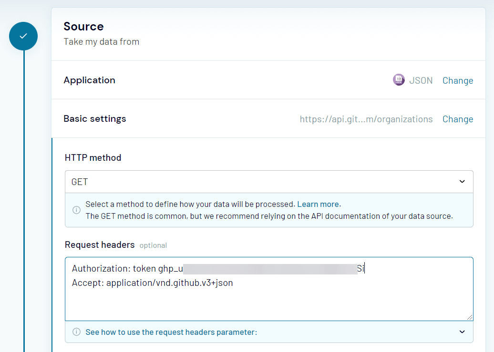Click the Change link for Application

[x=457, y=80]
